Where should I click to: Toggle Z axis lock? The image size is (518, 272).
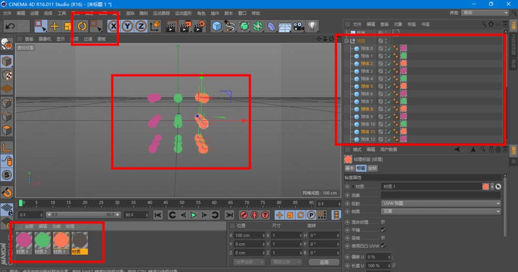click(x=141, y=26)
